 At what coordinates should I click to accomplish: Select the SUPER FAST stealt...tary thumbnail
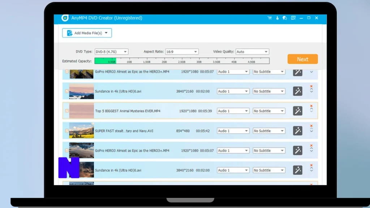coord(81,130)
